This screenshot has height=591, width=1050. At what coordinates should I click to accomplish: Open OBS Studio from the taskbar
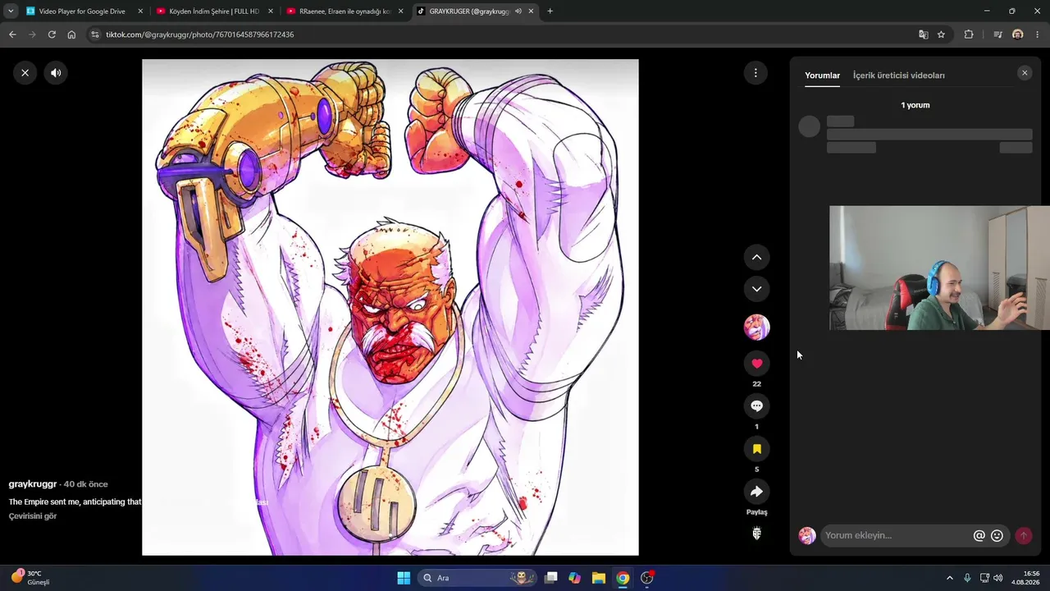647,578
